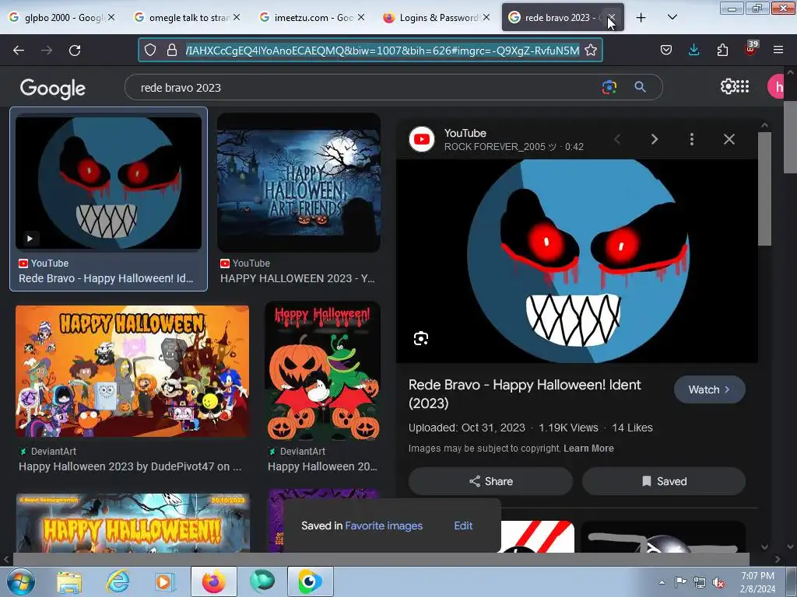Click the preview panel scrollbar thumb
The height and width of the screenshot is (597, 797).
click(764, 189)
